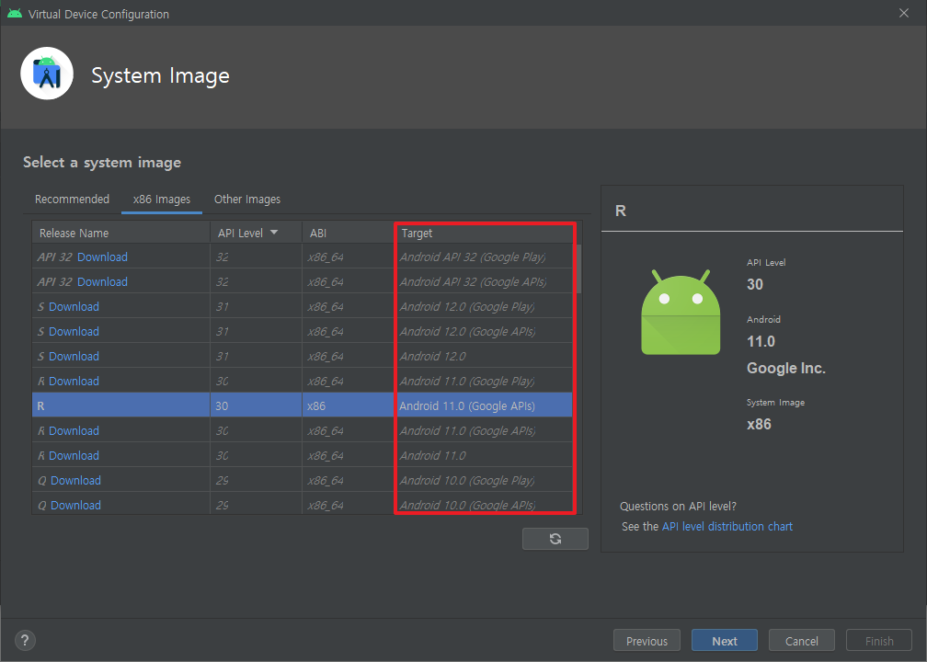Download plain S Android 12.0 image
Screen dimensions: 927x662
click(x=74, y=357)
